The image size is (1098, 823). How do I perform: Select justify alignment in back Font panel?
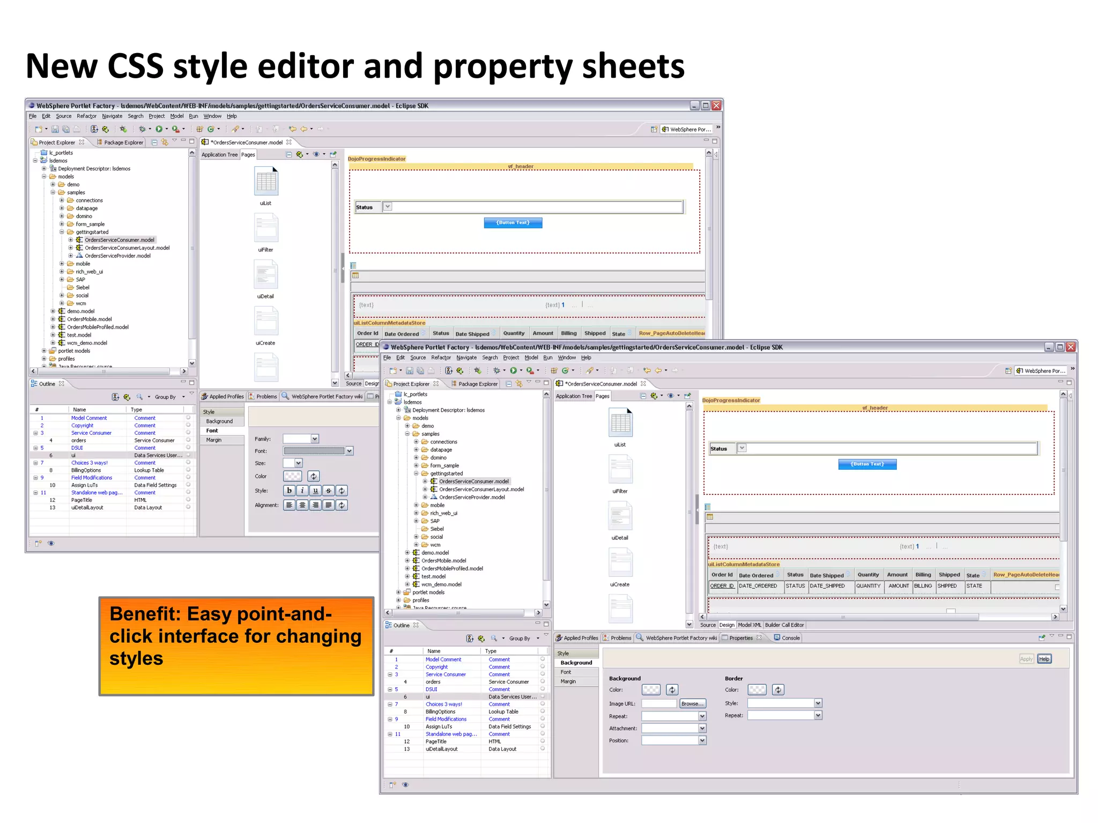[329, 505]
